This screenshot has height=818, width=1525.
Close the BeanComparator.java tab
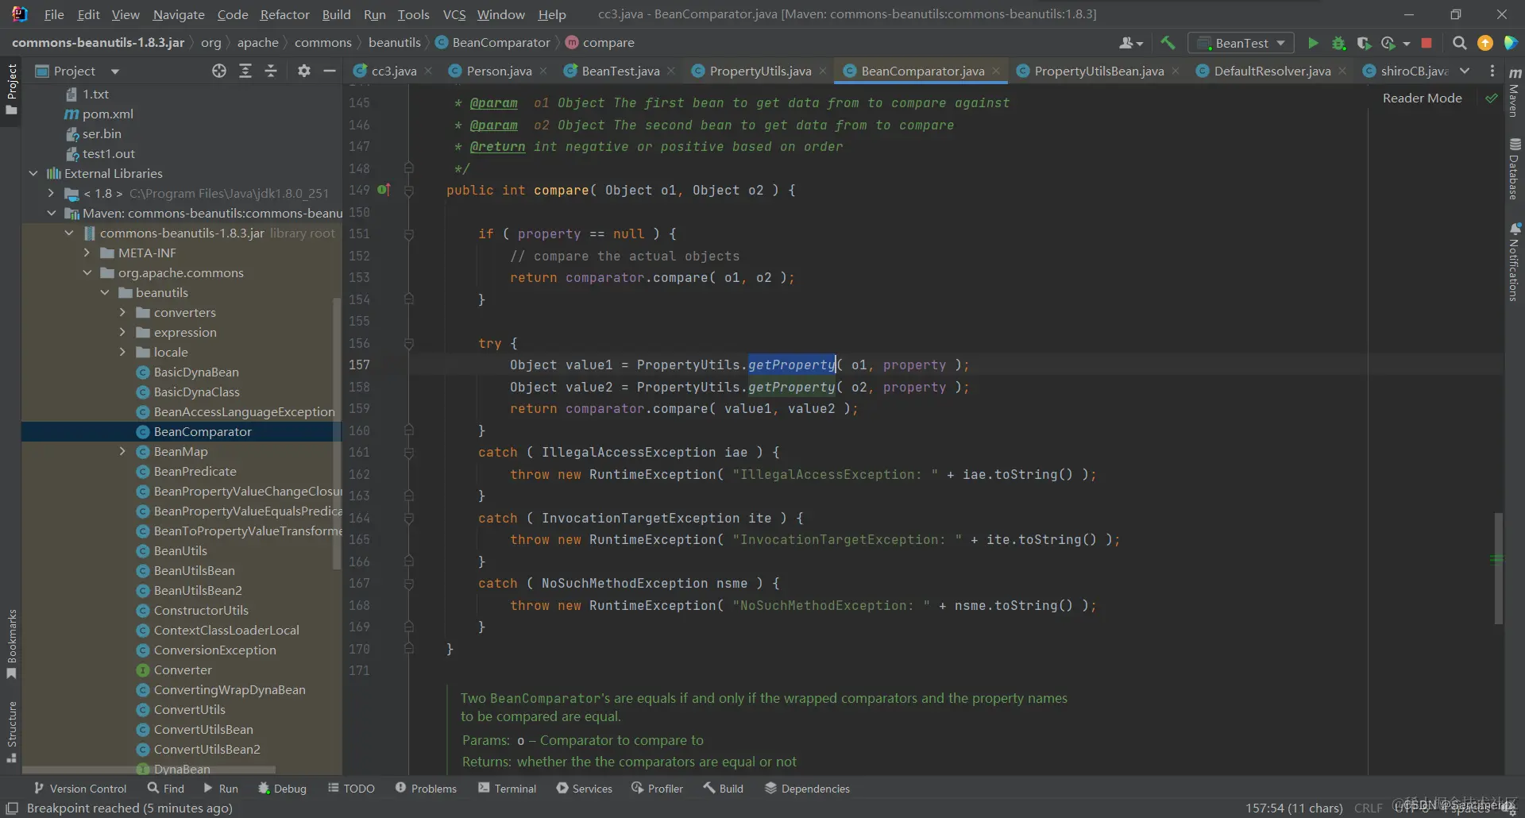coord(996,71)
